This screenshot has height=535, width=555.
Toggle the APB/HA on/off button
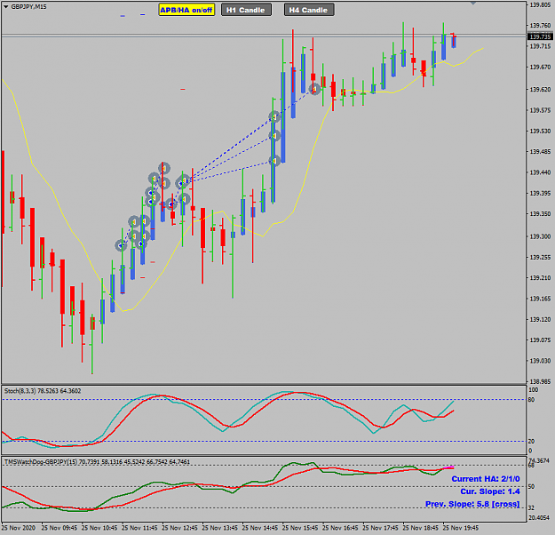pyautogui.click(x=186, y=10)
